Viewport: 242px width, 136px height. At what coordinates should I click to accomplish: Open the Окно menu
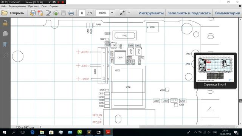click(44, 6)
